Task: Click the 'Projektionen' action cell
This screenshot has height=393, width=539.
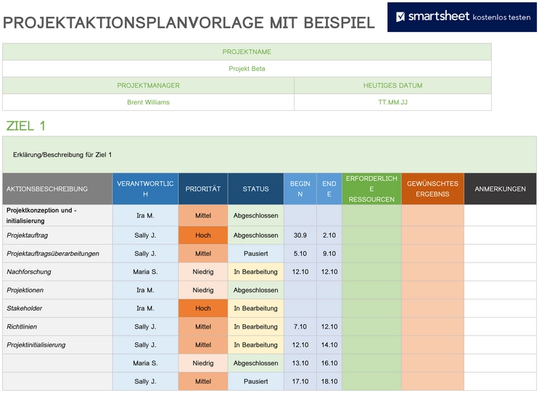Action: [57, 290]
